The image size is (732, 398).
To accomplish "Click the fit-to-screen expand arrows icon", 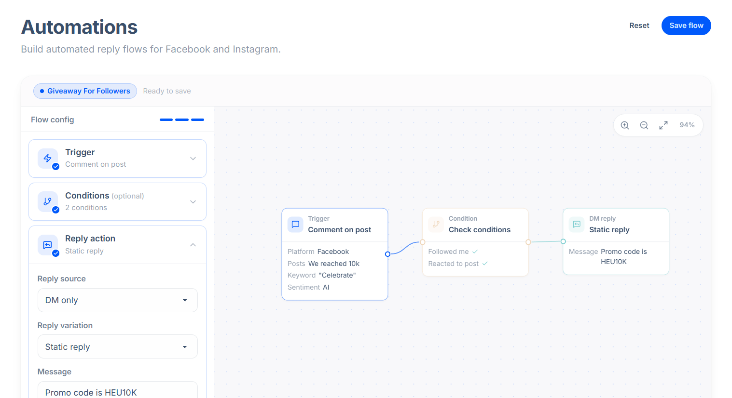I will tap(663, 125).
